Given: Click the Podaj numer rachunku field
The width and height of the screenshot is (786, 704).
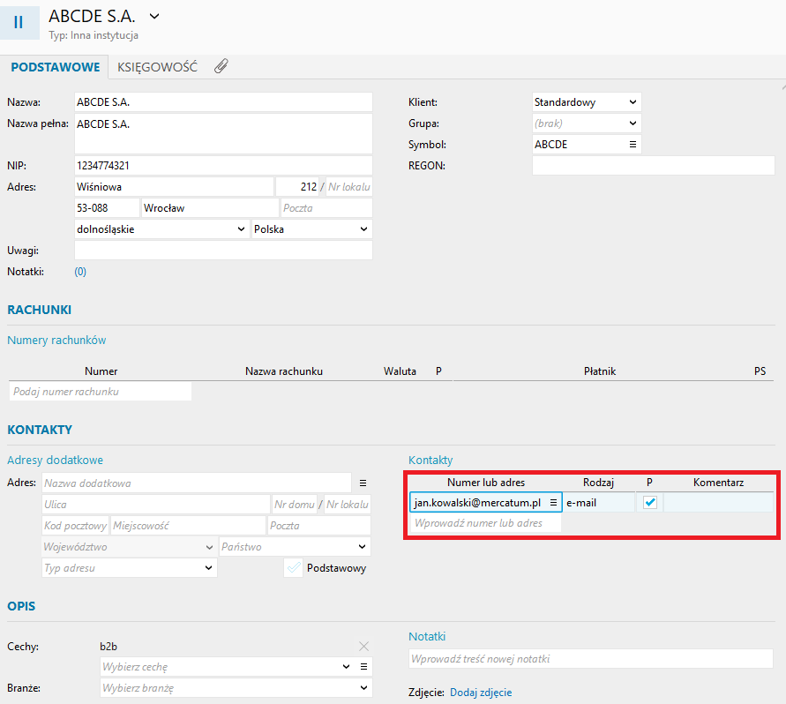Looking at the screenshot, I should tap(100, 392).
